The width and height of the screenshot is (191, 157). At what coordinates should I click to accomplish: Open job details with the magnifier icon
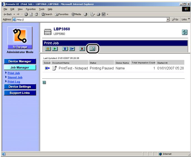(92, 49)
